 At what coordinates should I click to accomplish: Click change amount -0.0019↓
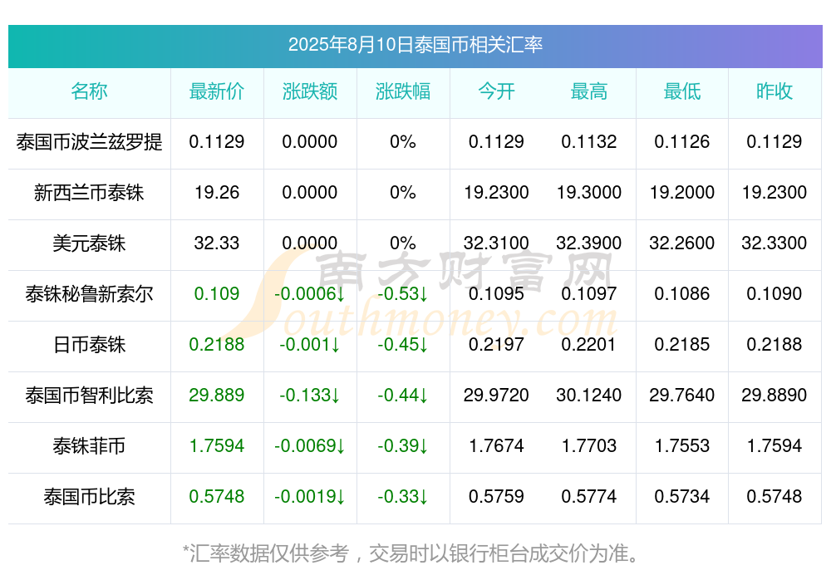(x=309, y=497)
